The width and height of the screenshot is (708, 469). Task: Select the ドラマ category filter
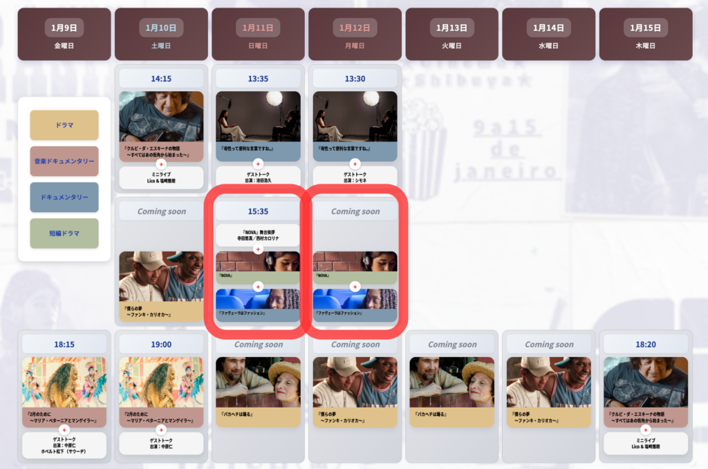point(64,126)
